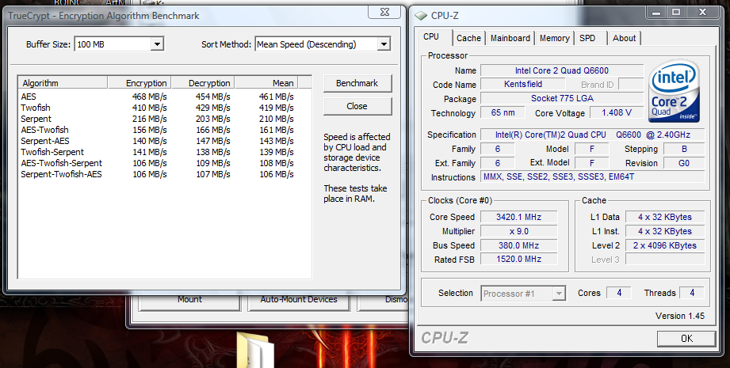Open the Memory tab
This screenshot has width=730, height=368.
pyautogui.click(x=555, y=38)
